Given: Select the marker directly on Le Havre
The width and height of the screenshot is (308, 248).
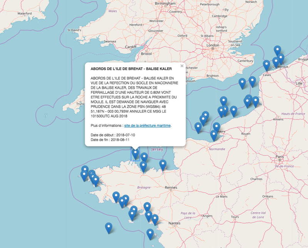Looking at the screenshot, I should tap(216, 127).
